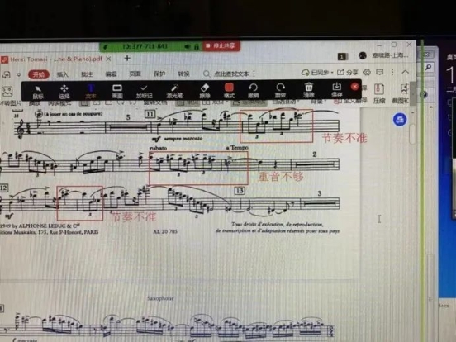Undo the last annotation
The width and height of the screenshot is (456, 342).
click(x=253, y=91)
